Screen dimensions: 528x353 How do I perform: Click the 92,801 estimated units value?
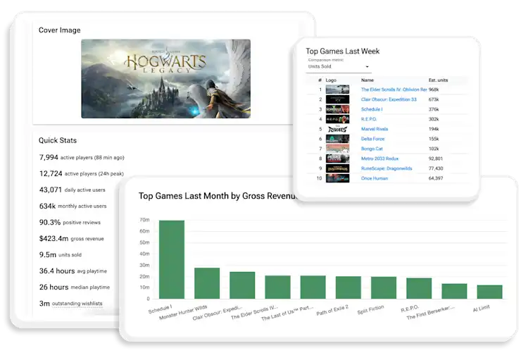(x=436, y=159)
